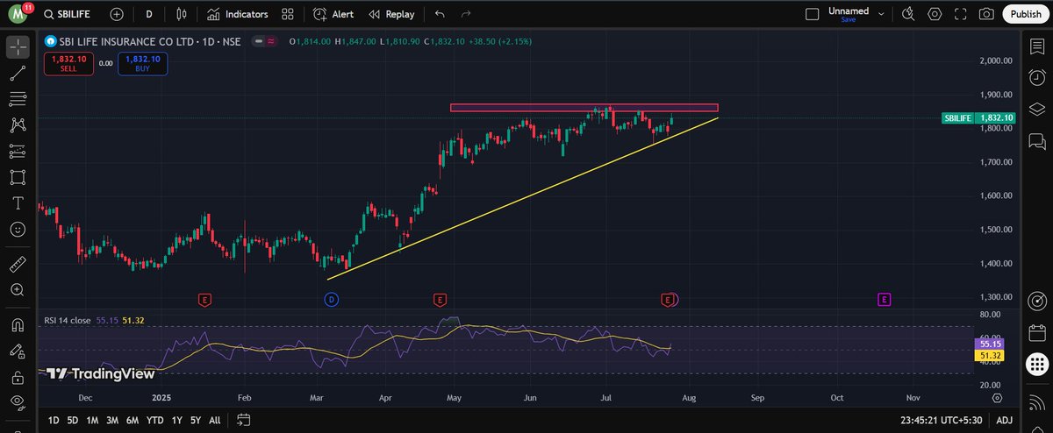Open the user profile avatar menu

(18, 14)
